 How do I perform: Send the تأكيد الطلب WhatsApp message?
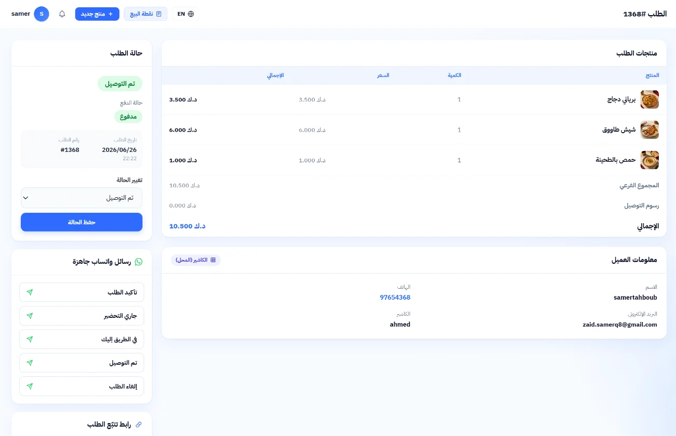(82, 292)
